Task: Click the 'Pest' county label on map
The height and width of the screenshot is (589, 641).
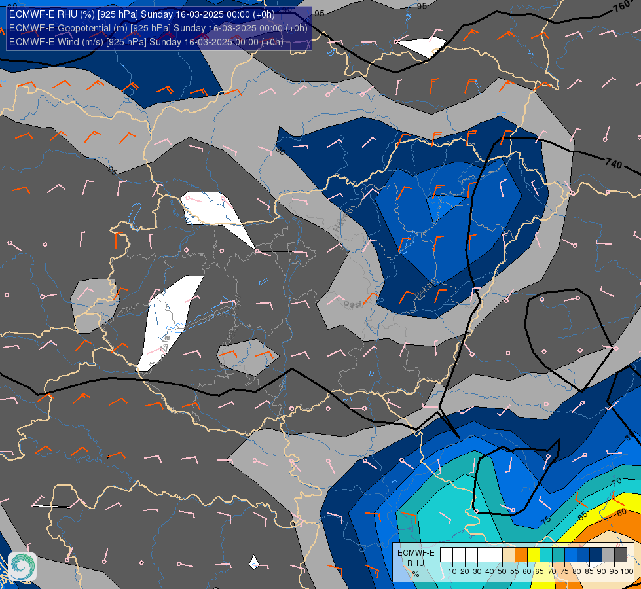Action: click(352, 304)
